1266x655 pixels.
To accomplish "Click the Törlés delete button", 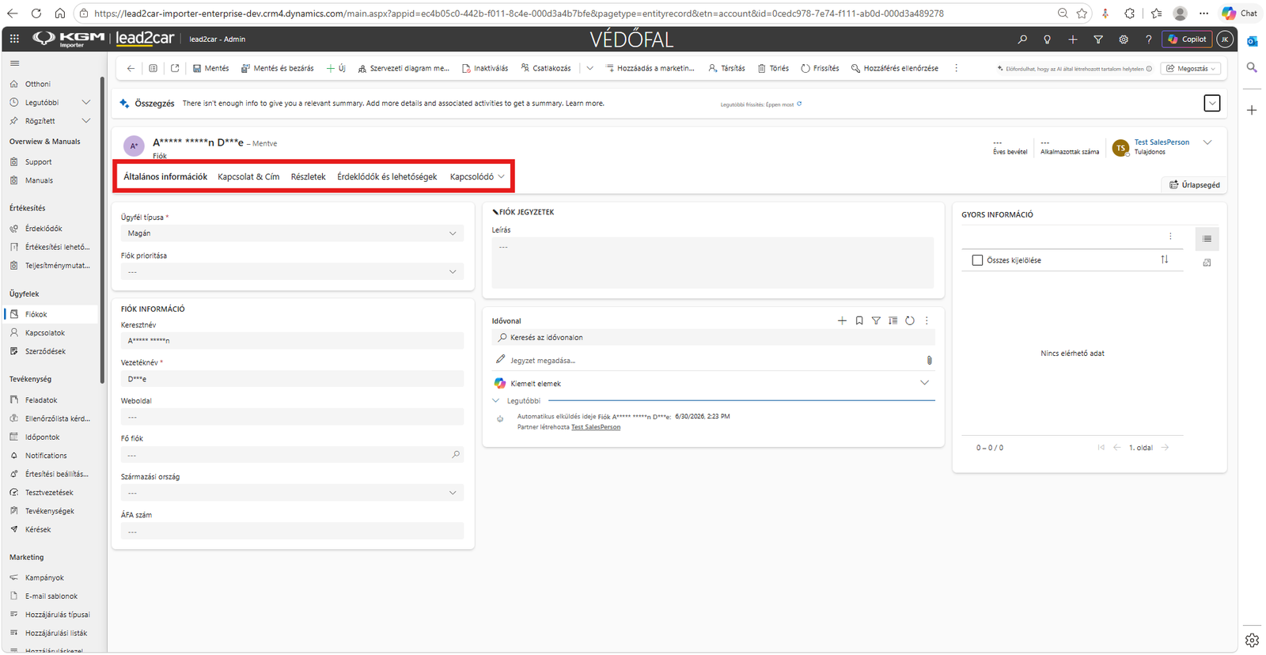I will (x=773, y=68).
